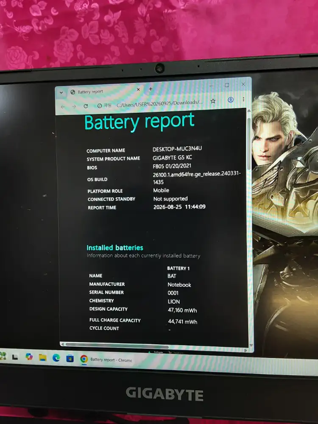Select the full charge capacity 44,741 mWh
Viewport: 318px width, 424px height.
[182, 321]
